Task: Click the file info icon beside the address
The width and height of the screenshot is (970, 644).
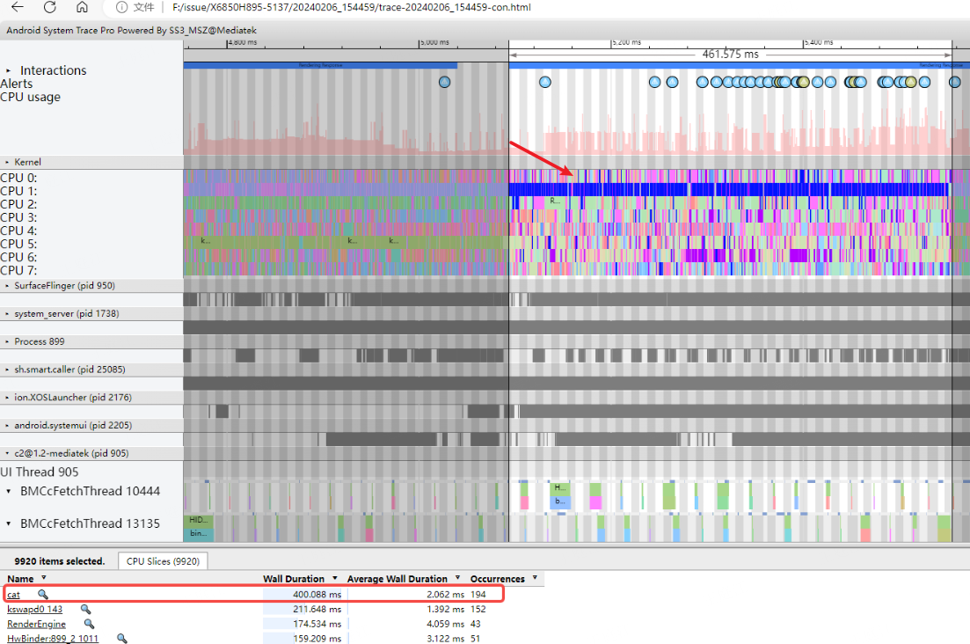Action: [x=122, y=7]
